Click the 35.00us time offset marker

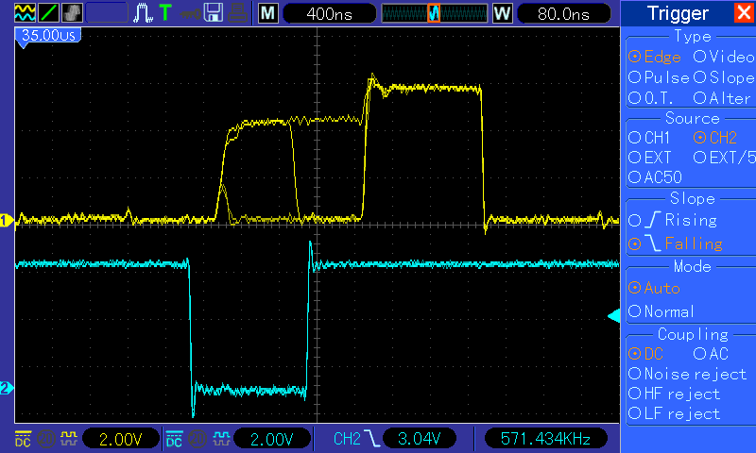[47, 34]
